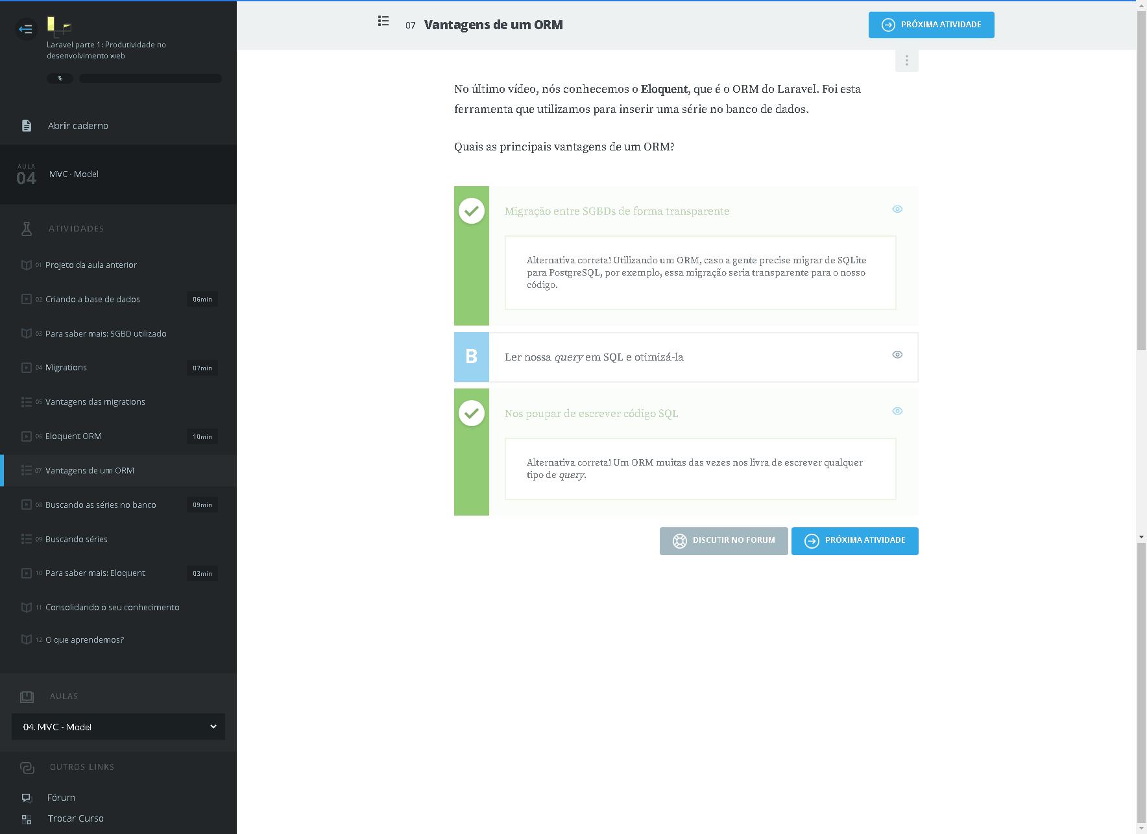Open the activity list icon beside the title
Viewport: 1147px width, 834px height.
pyautogui.click(x=383, y=21)
